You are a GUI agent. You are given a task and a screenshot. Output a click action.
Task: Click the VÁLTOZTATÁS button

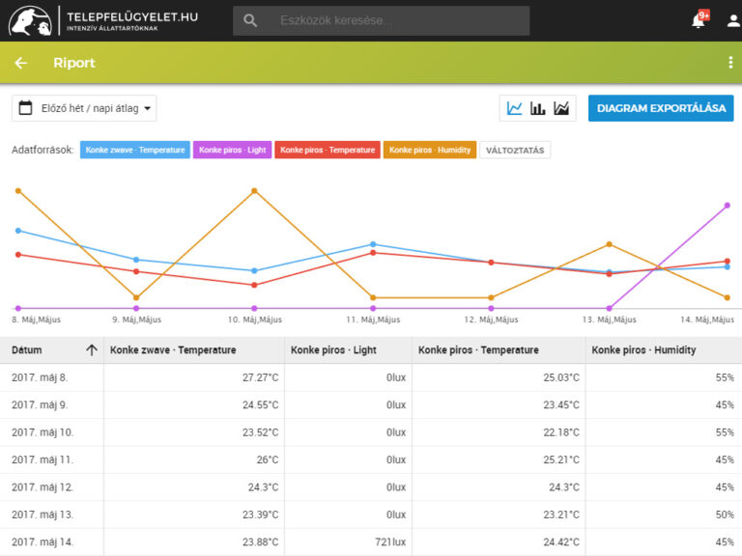point(515,151)
